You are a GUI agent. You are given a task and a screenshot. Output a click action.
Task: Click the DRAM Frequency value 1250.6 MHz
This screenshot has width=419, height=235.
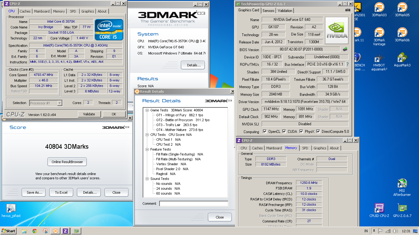[309, 183]
